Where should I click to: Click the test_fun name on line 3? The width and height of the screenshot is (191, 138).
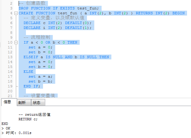[87, 8]
